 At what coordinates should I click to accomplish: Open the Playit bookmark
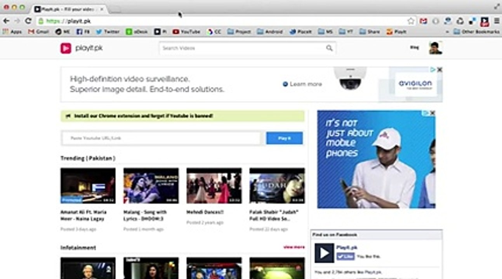pyautogui.click(x=396, y=32)
